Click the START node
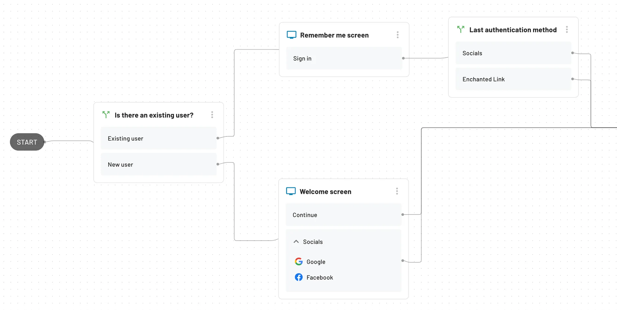Screen dimensions: 617x310 pos(27,142)
